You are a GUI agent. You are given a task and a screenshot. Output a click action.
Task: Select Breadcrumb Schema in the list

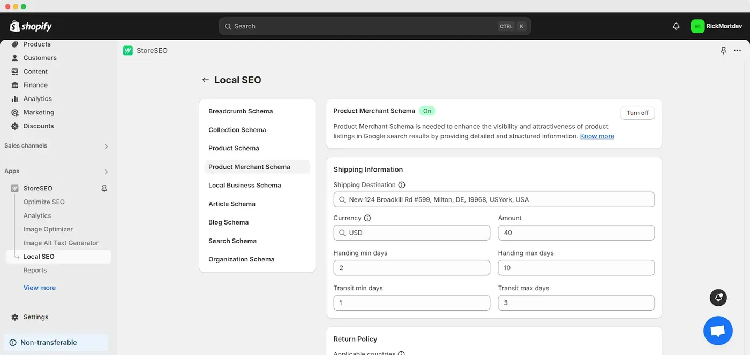[x=257, y=111]
